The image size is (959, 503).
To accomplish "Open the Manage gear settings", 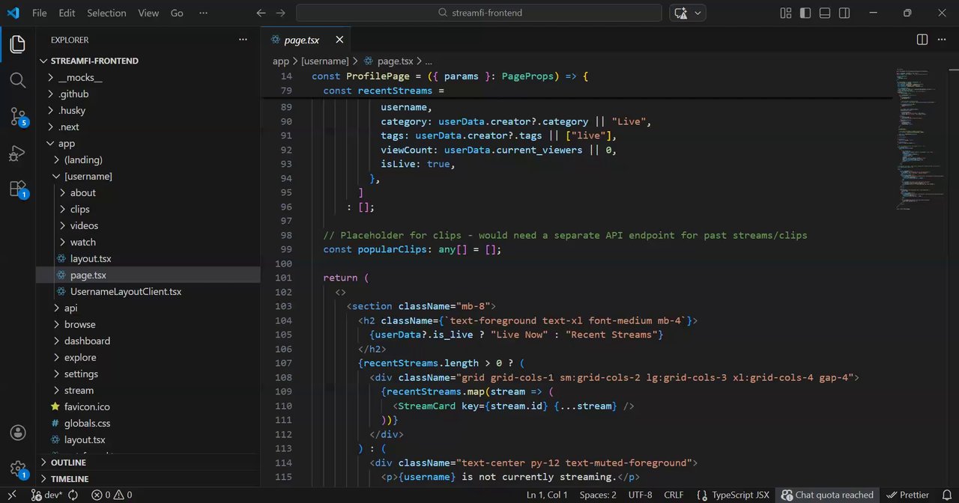I will (17, 469).
